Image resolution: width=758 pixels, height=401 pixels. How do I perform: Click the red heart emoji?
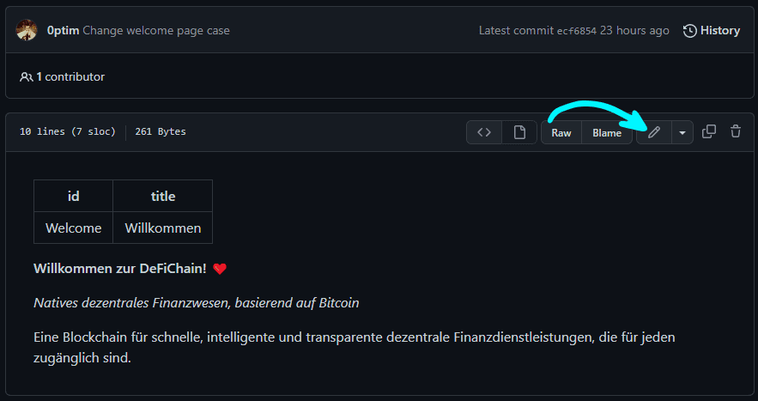pyautogui.click(x=220, y=269)
